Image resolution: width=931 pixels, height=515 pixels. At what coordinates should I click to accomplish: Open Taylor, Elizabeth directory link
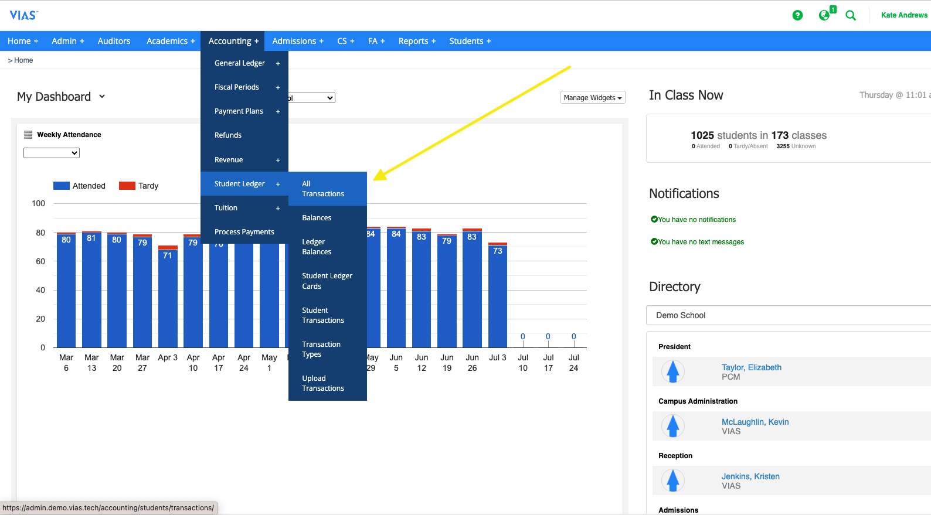[x=751, y=367]
